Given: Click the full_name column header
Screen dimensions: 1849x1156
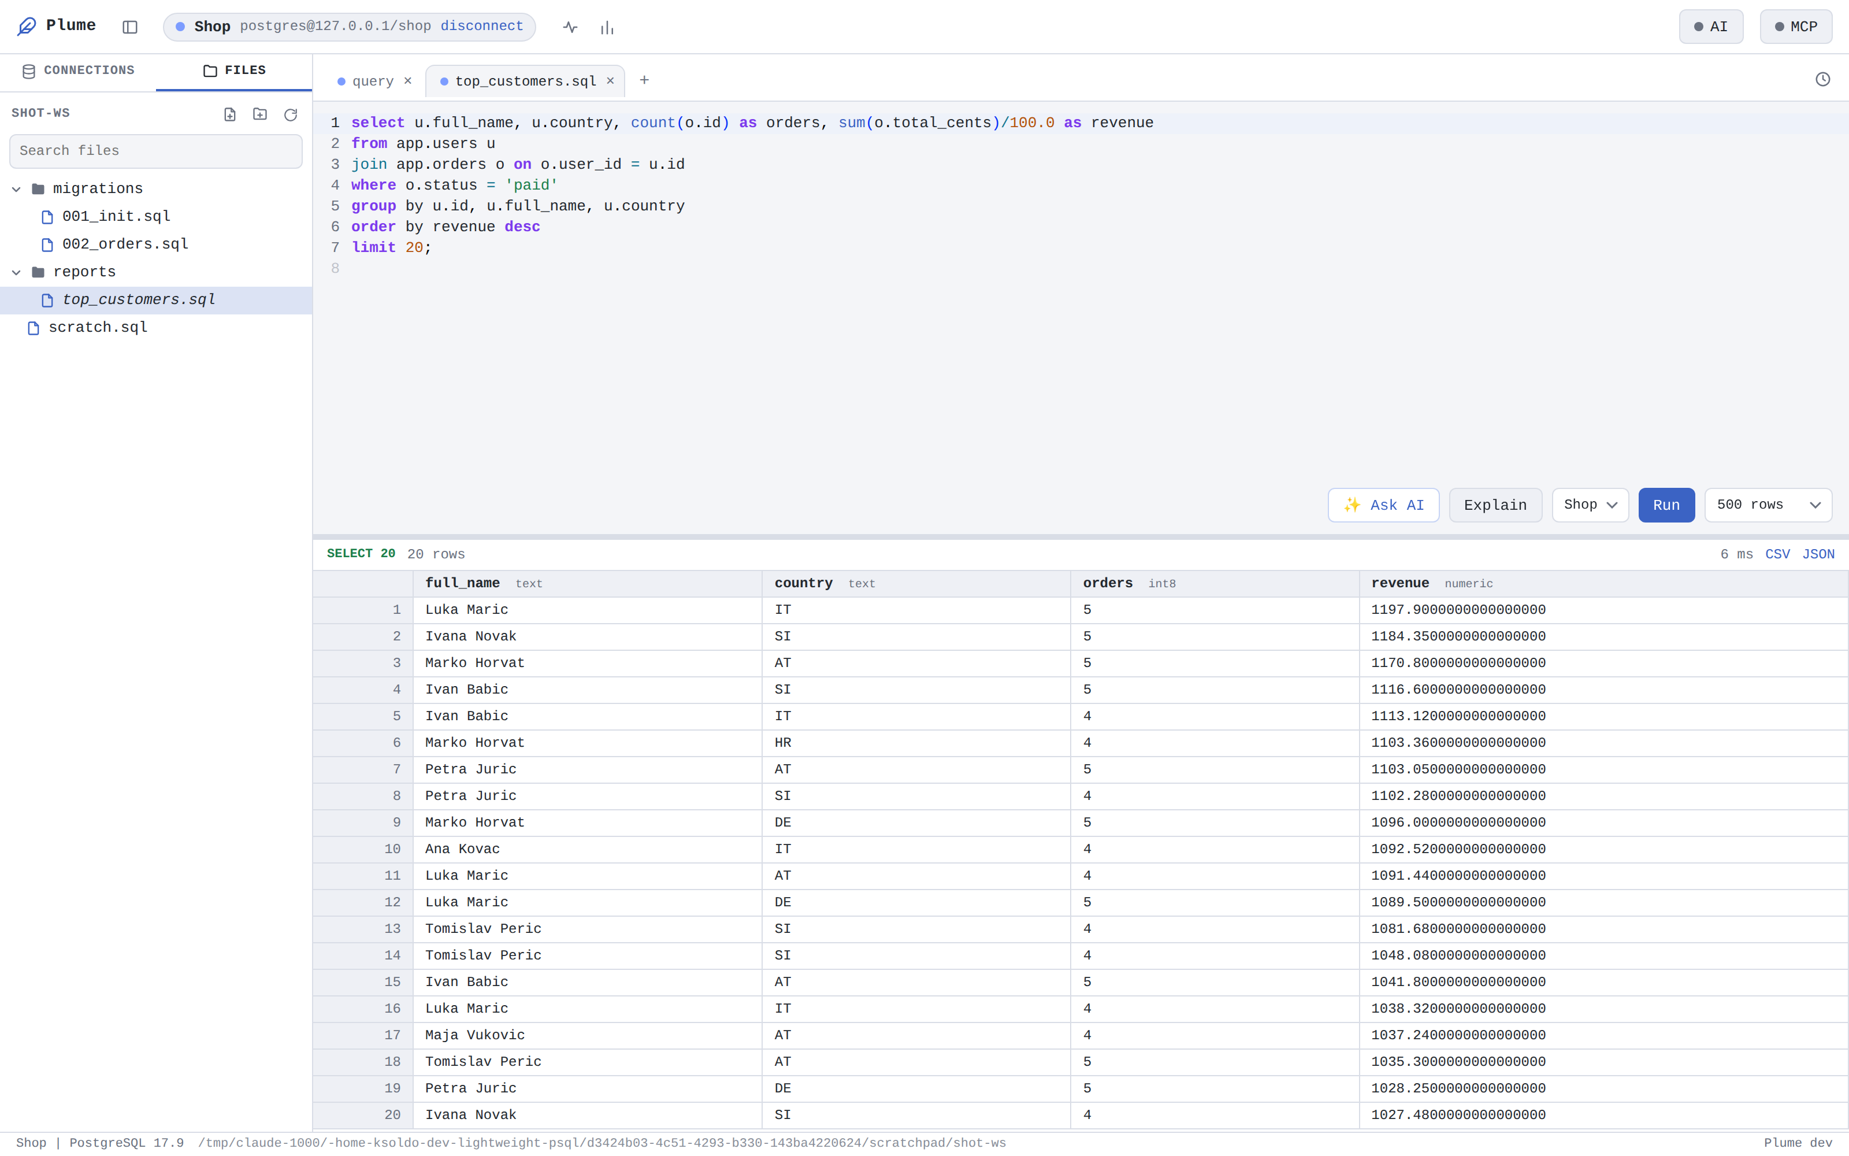Looking at the screenshot, I should click(x=587, y=583).
